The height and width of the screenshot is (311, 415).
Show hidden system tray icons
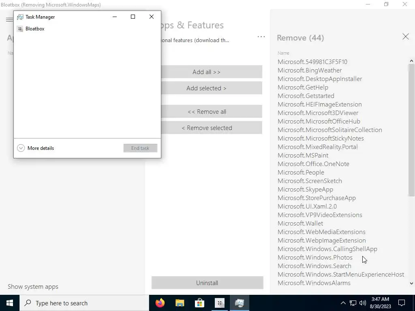coord(343,303)
